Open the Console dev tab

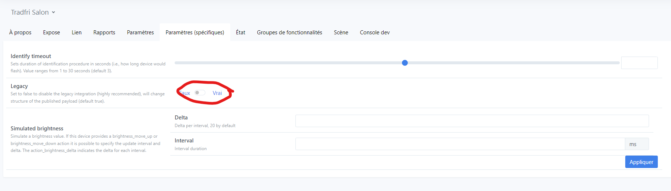375,33
